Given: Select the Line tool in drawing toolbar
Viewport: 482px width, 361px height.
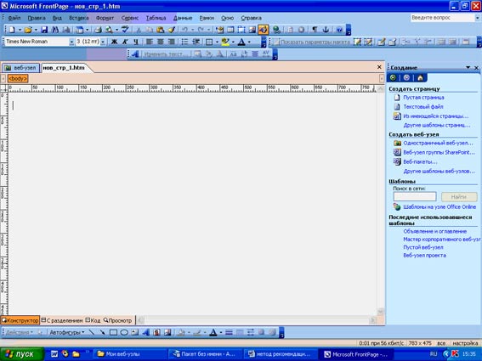Looking at the screenshot, I should [x=91, y=332].
